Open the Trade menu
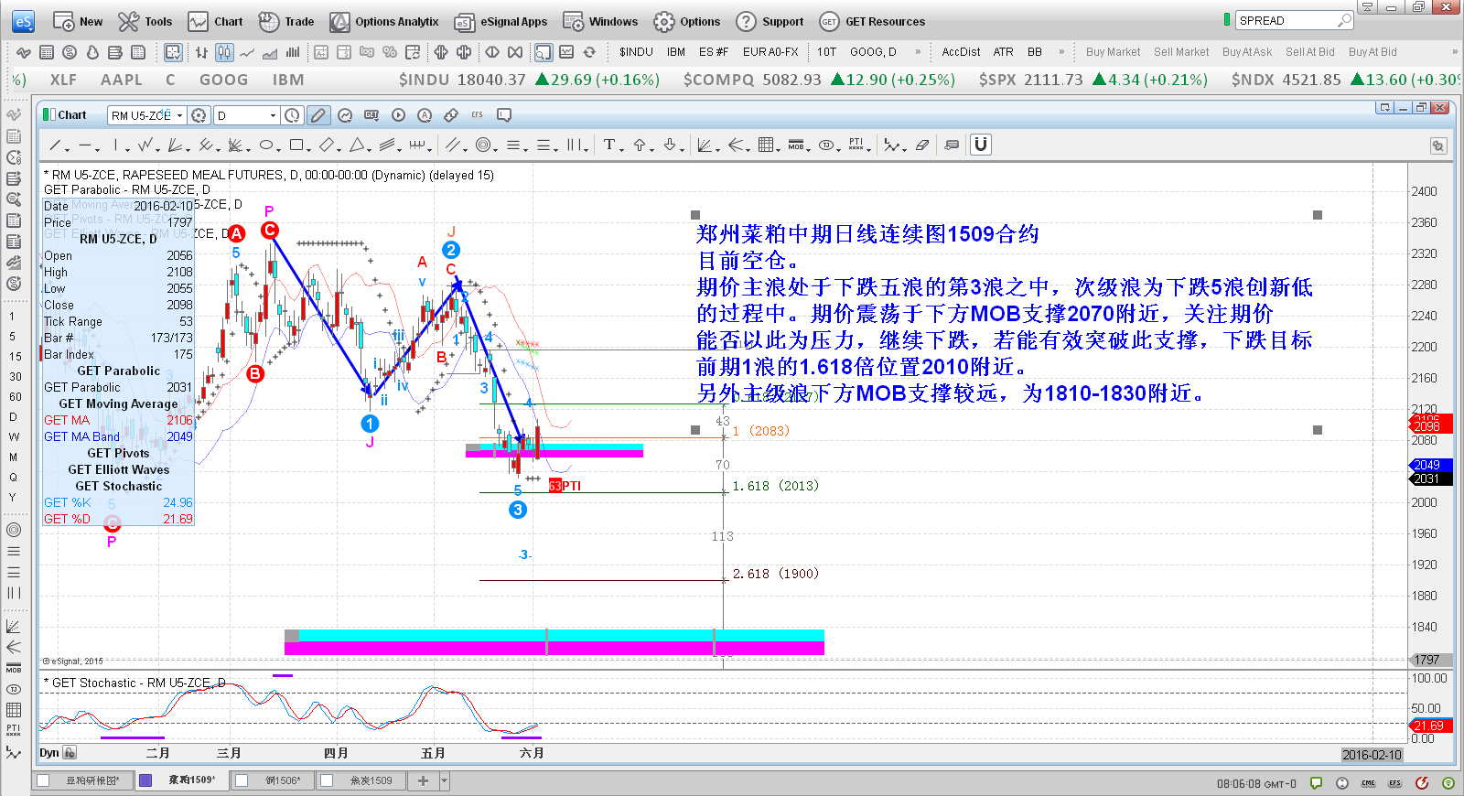1464x796 pixels. click(286, 21)
